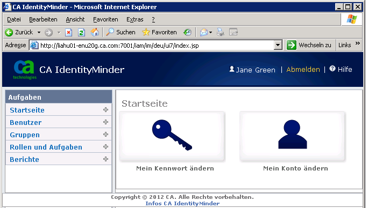The width and height of the screenshot is (368, 208).
Task: Open the address bar URL dropdown
Action: pyautogui.click(x=278, y=45)
